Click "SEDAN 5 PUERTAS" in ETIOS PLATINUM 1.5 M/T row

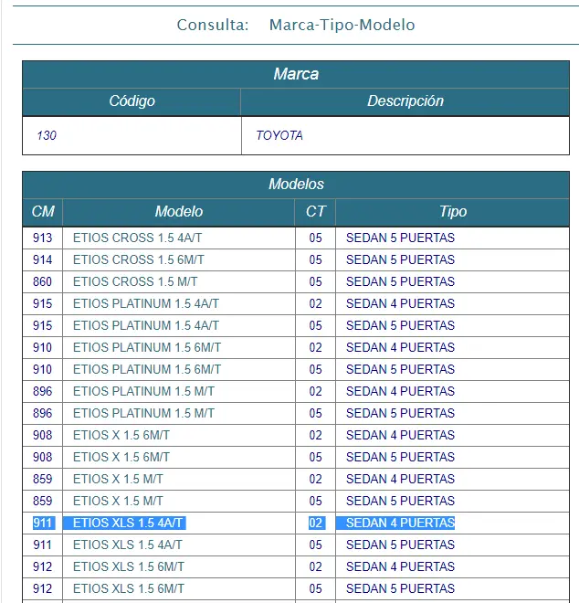coord(400,413)
